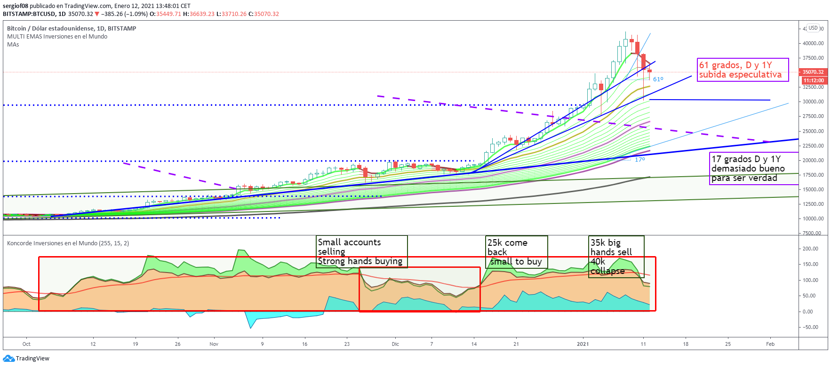Click the 'Feb' date on time axis

point(770,344)
